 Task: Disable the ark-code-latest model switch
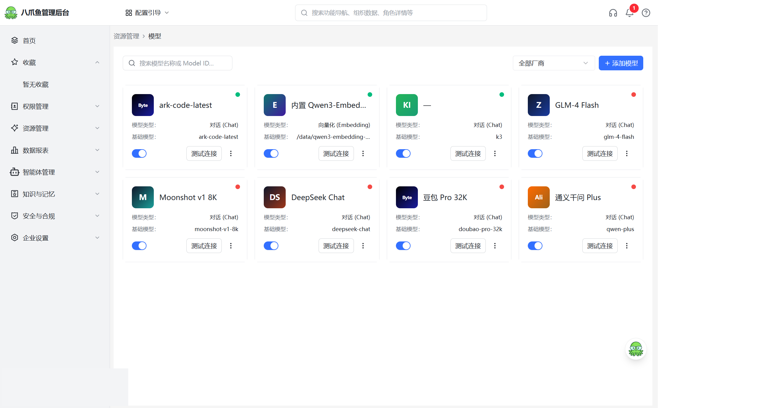(x=139, y=153)
